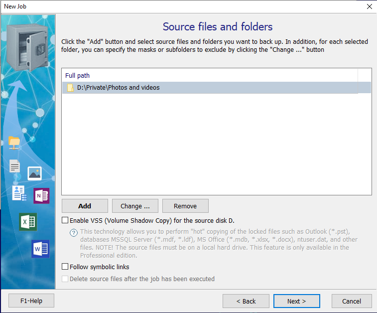Click the Full path column header
This screenshot has height=313, width=377.
[78, 75]
